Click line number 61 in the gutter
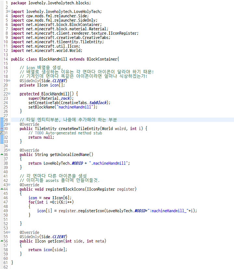Screen dimensions: 234x269 click(x=6, y=263)
